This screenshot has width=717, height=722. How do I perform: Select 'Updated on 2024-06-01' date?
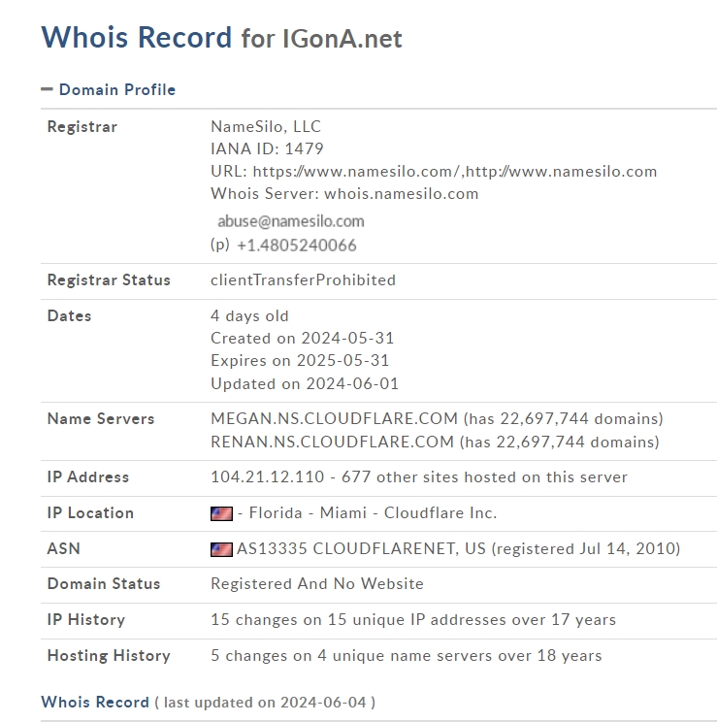coord(305,383)
